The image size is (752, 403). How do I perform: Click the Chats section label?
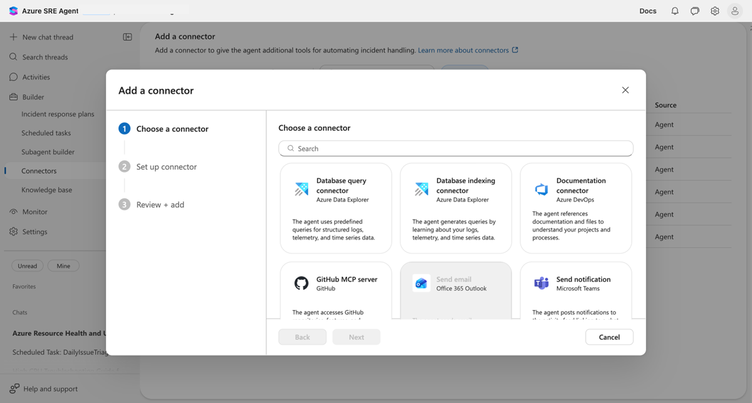[20, 312]
